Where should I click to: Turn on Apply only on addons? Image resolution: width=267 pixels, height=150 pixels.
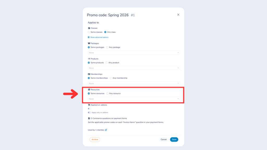(x=89, y=112)
